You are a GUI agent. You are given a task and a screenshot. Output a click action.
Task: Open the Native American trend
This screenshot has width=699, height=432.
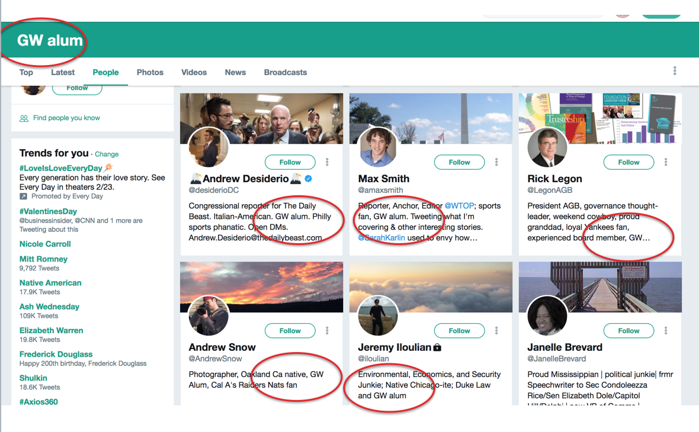coord(50,283)
